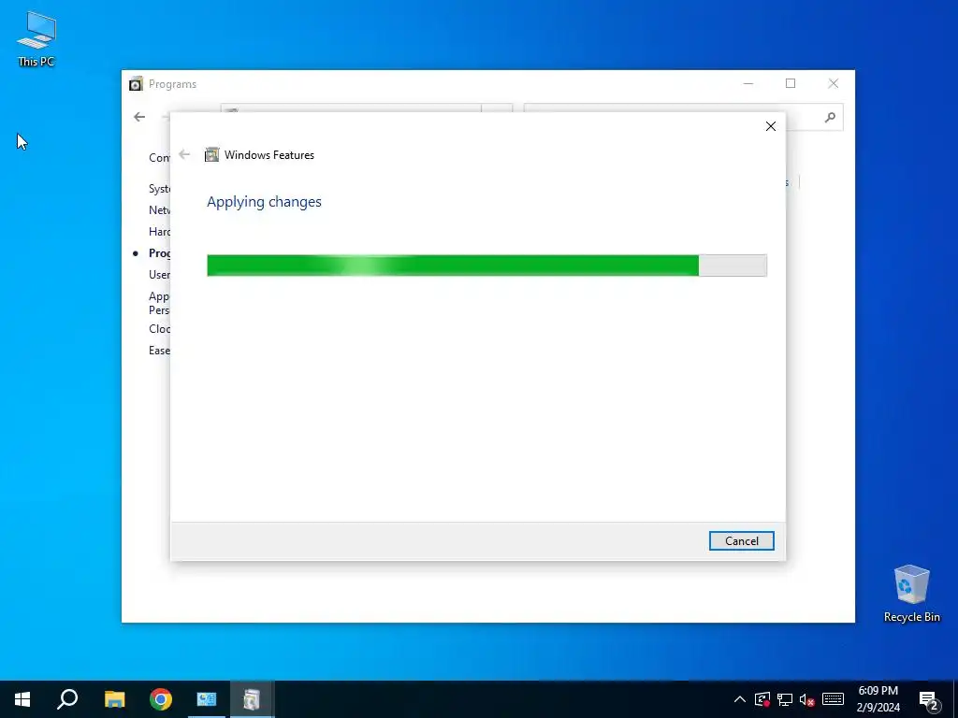Click the security status tray icon

click(762, 699)
